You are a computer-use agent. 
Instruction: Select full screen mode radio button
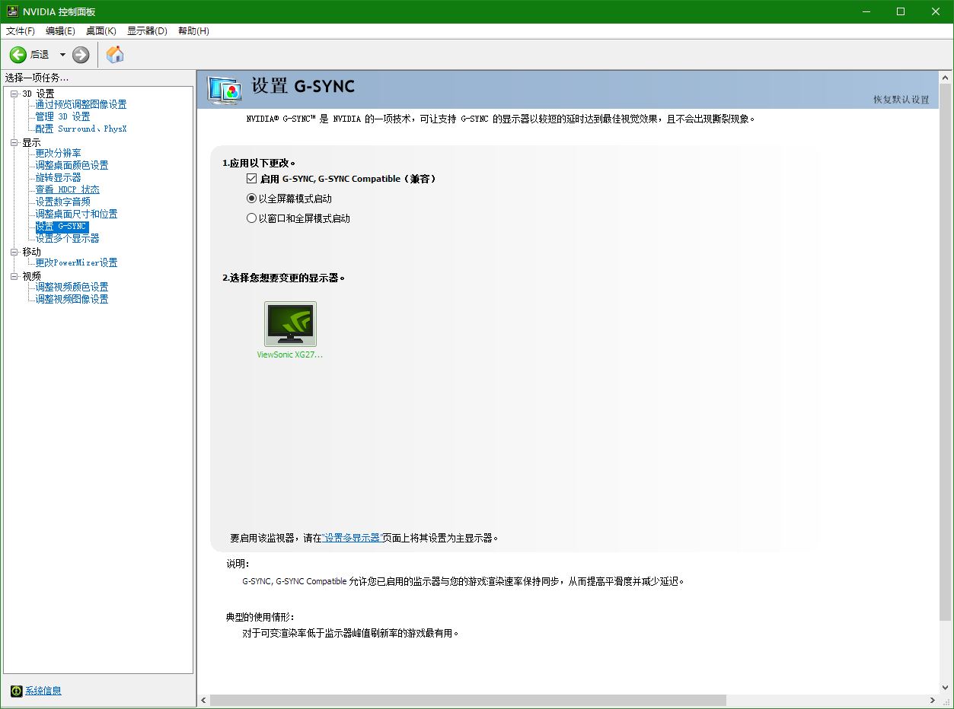pos(251,199)
